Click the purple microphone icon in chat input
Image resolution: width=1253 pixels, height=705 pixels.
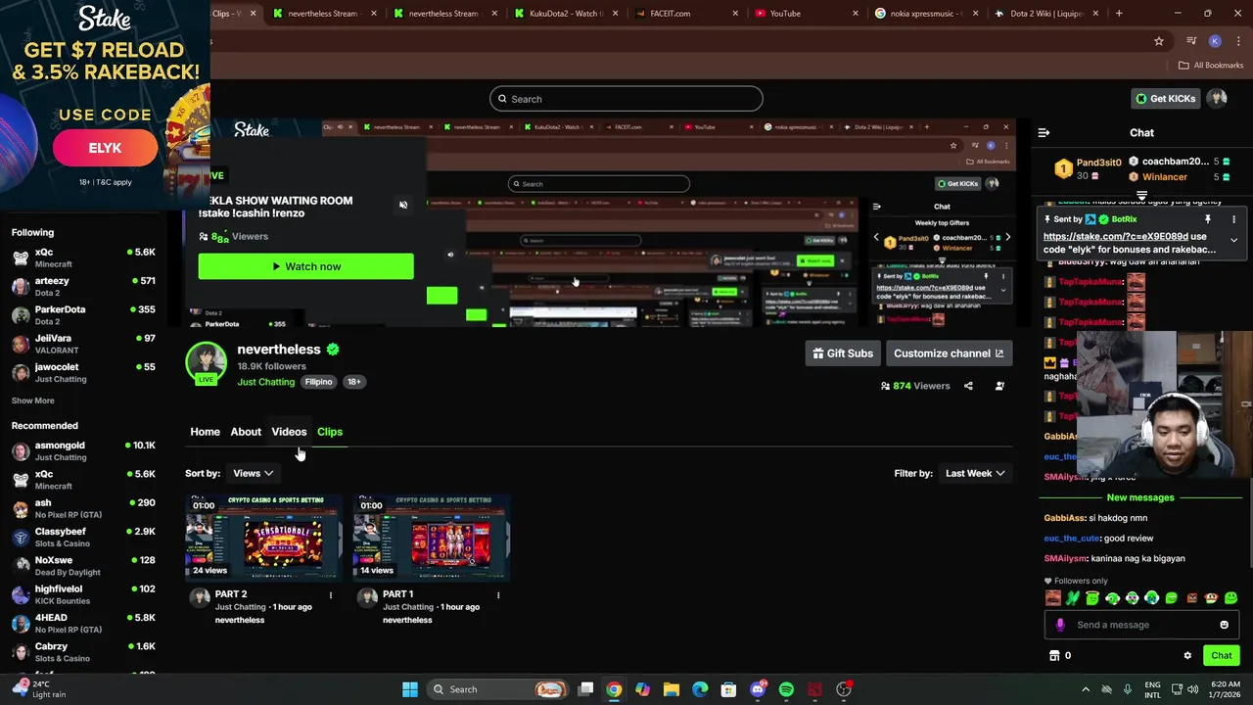tap(1060, 625)
